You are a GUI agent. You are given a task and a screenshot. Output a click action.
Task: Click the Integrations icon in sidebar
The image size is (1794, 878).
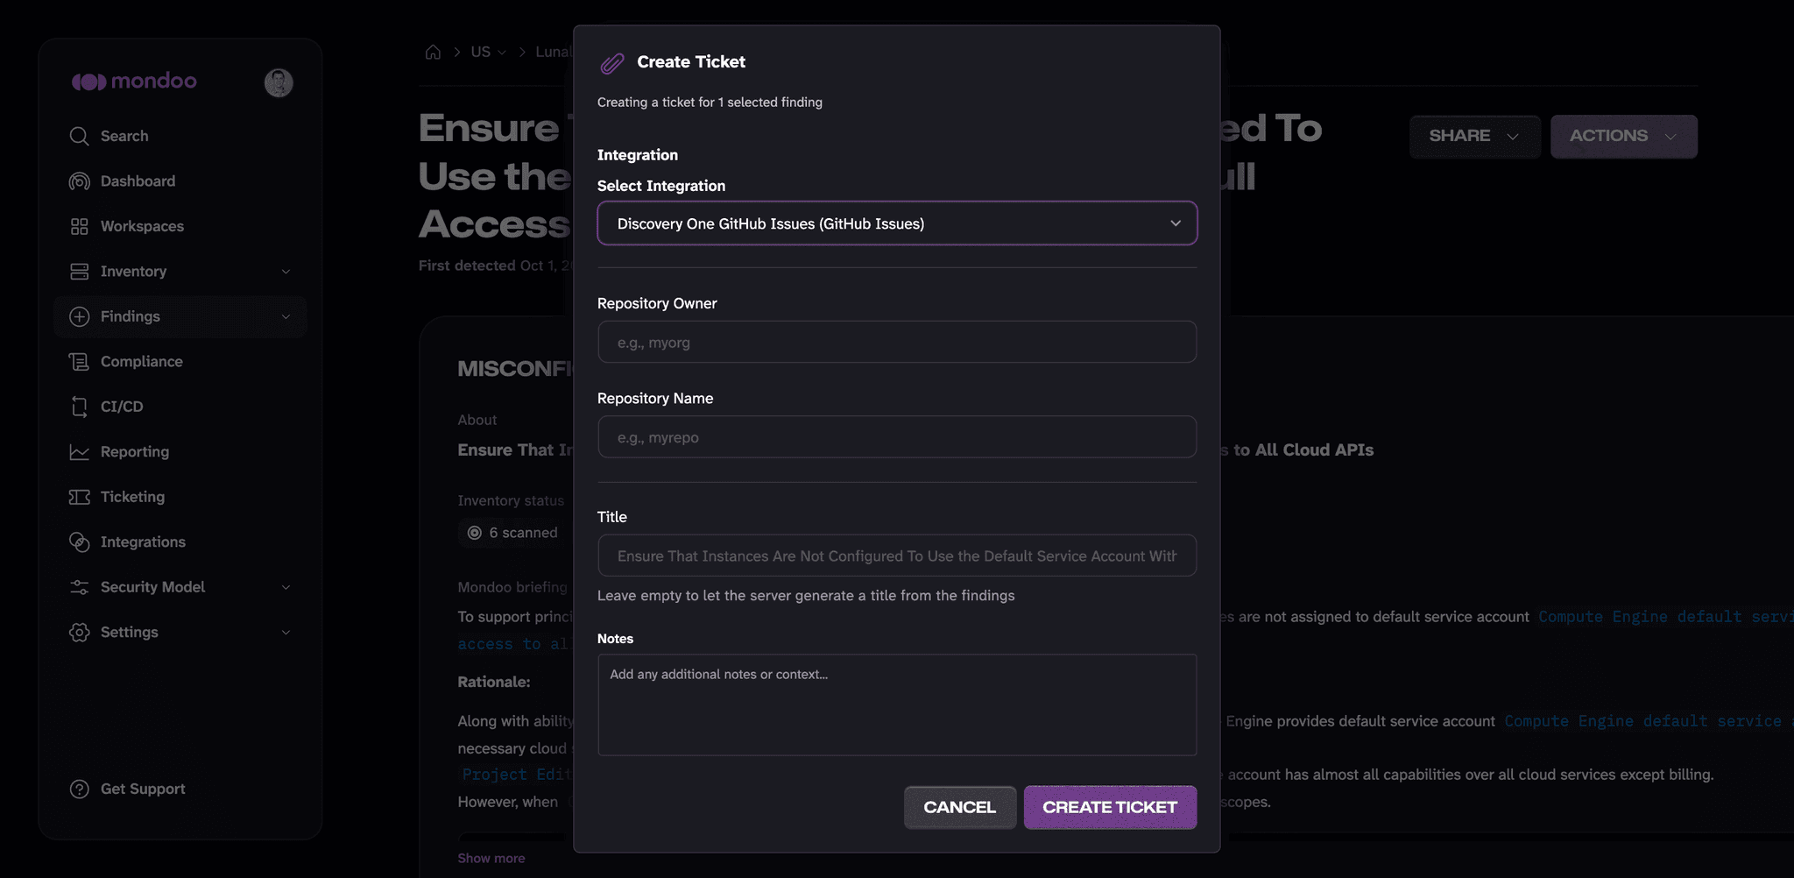[x=79, y=542]
